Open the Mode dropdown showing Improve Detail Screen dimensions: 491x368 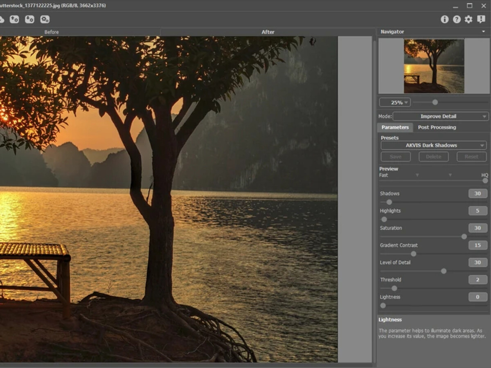440,116
